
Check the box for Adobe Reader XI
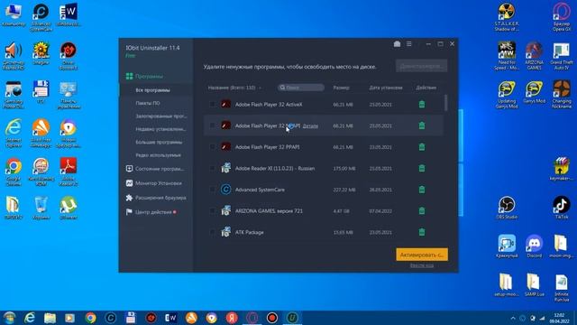[212, 169]
